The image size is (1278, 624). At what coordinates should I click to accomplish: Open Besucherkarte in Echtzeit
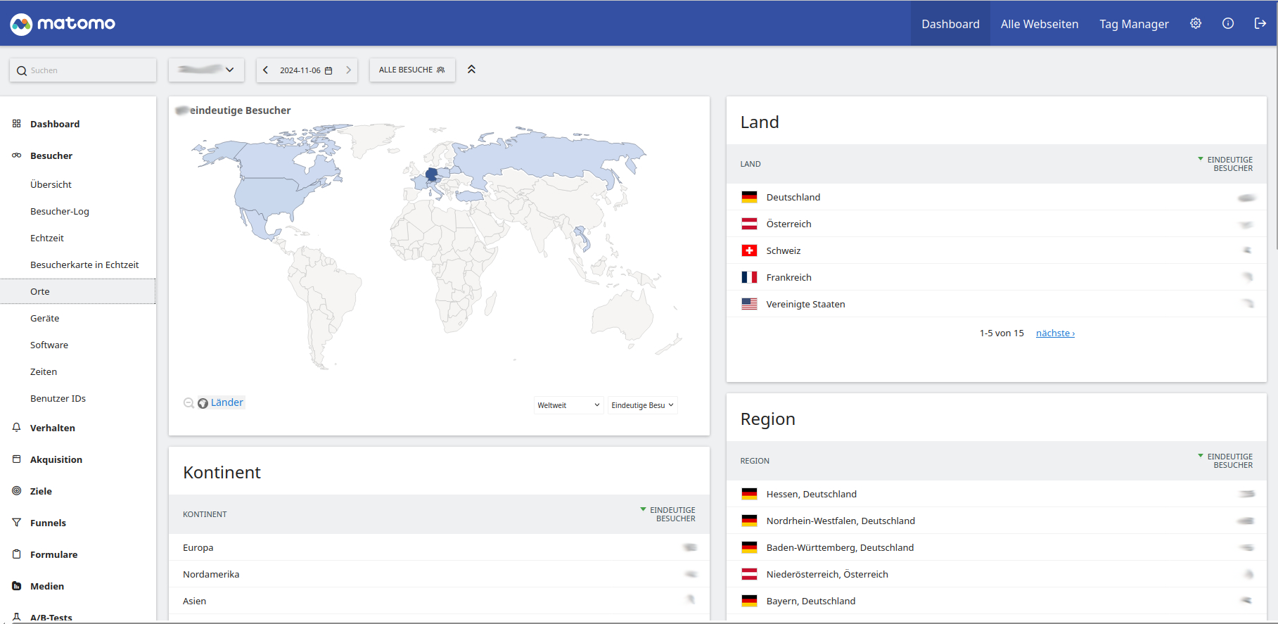tap(84, 265)
